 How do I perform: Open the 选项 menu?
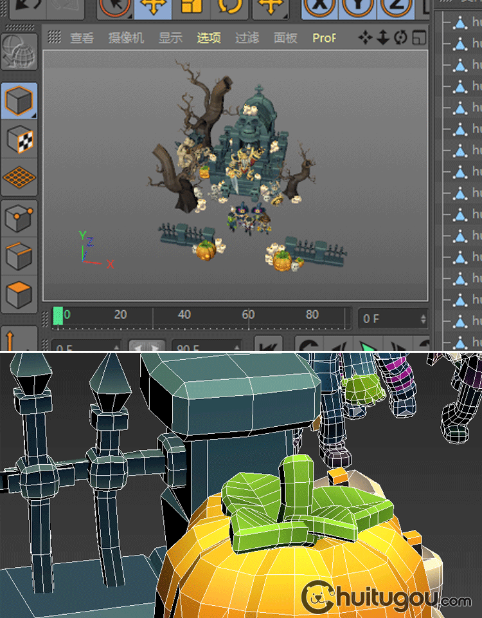tap(208, 38)
